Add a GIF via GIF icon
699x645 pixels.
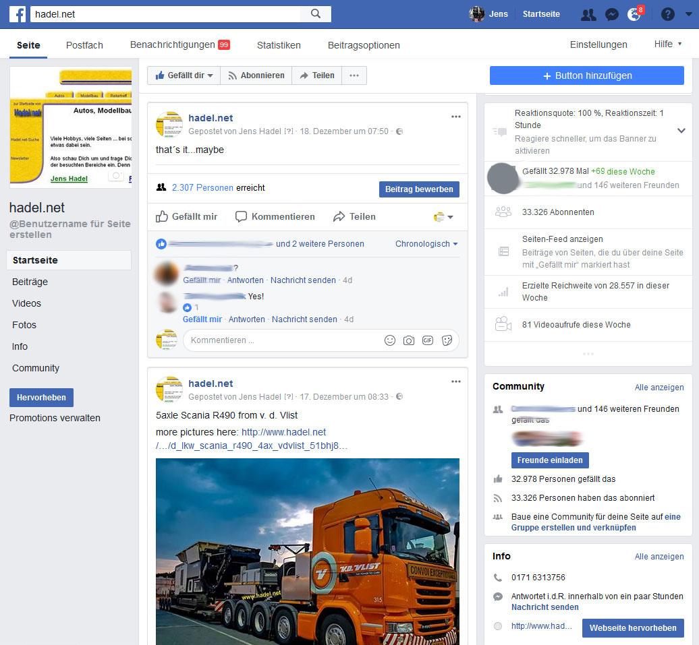pos(428,340)
